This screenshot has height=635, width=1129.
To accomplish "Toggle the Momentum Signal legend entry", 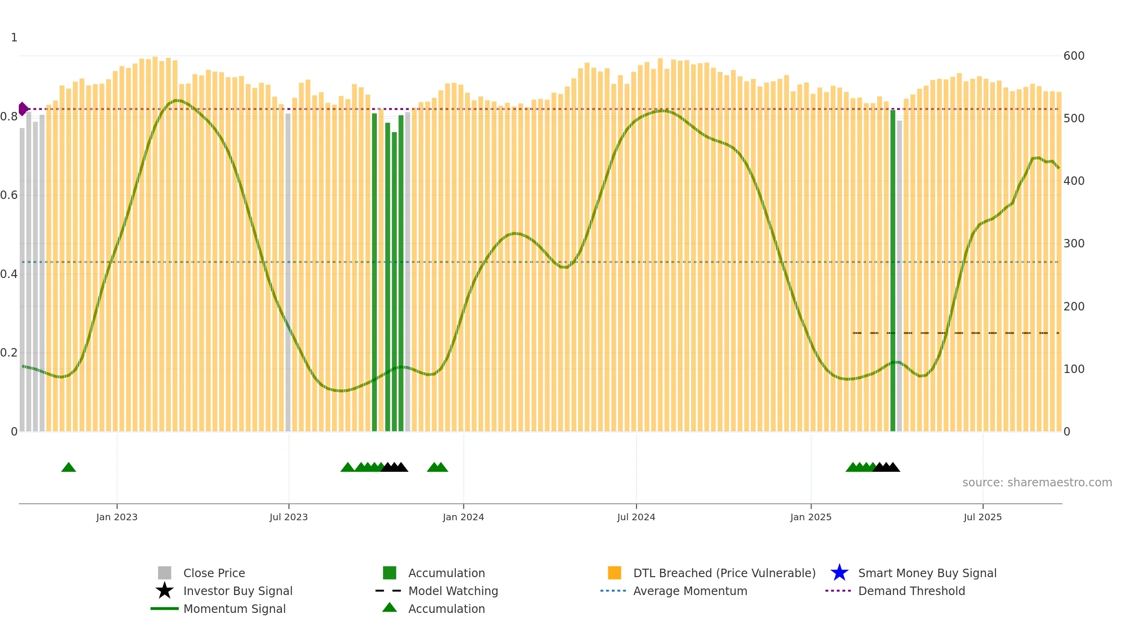I will coord(218,609).
